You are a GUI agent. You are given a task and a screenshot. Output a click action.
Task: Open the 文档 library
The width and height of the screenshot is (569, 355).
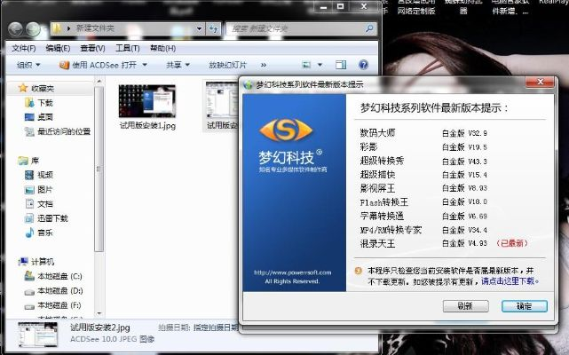pyautogui.click(x=45, y=204)
